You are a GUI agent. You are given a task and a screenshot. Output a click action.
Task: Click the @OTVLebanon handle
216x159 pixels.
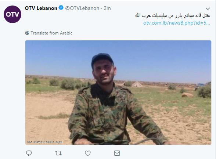pos(82,8)
